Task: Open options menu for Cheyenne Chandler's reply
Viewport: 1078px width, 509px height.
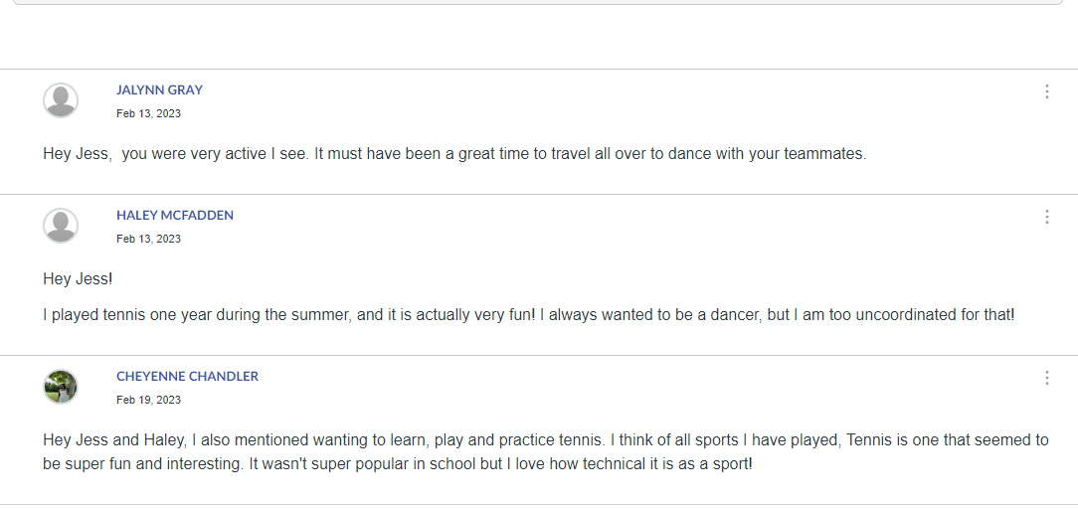Action: (x=1046, y=378)
